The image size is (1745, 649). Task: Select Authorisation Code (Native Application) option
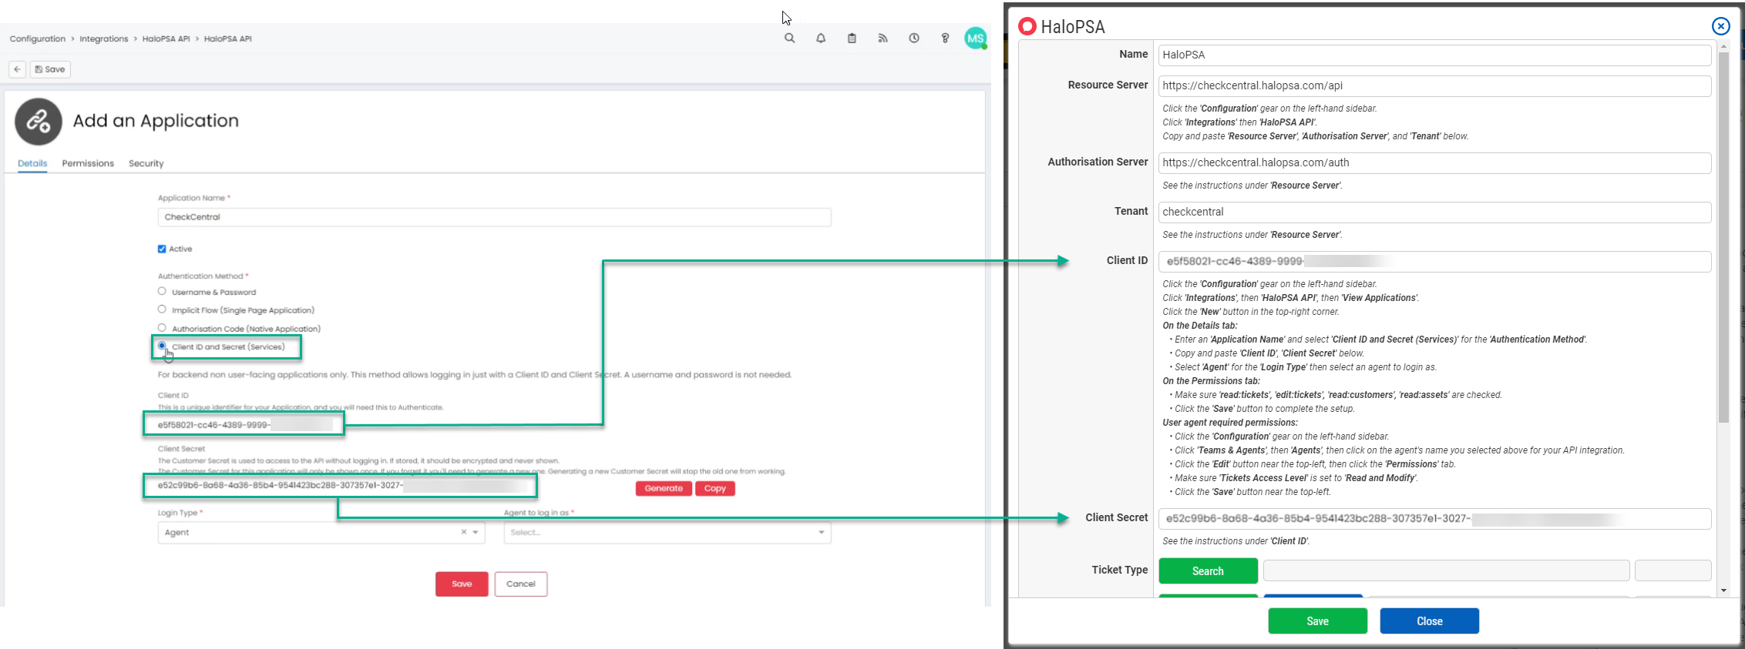click(162, 328)
